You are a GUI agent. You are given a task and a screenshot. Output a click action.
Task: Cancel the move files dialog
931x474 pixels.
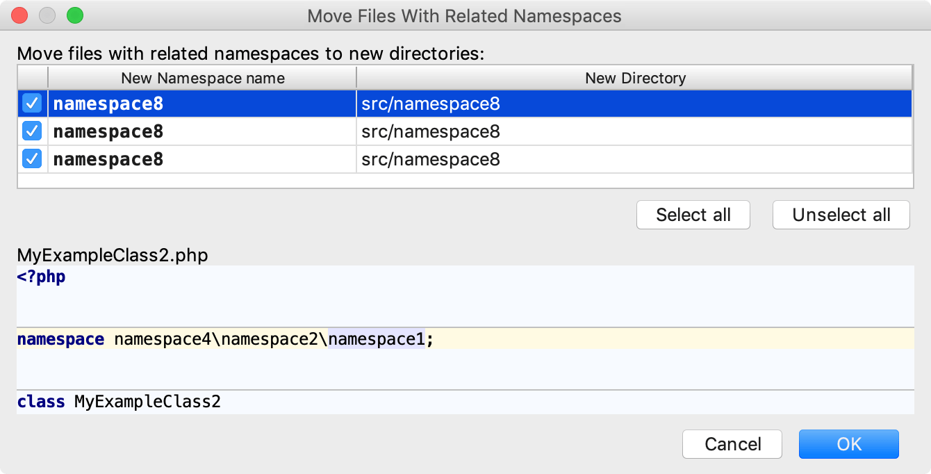coord(732,444)
